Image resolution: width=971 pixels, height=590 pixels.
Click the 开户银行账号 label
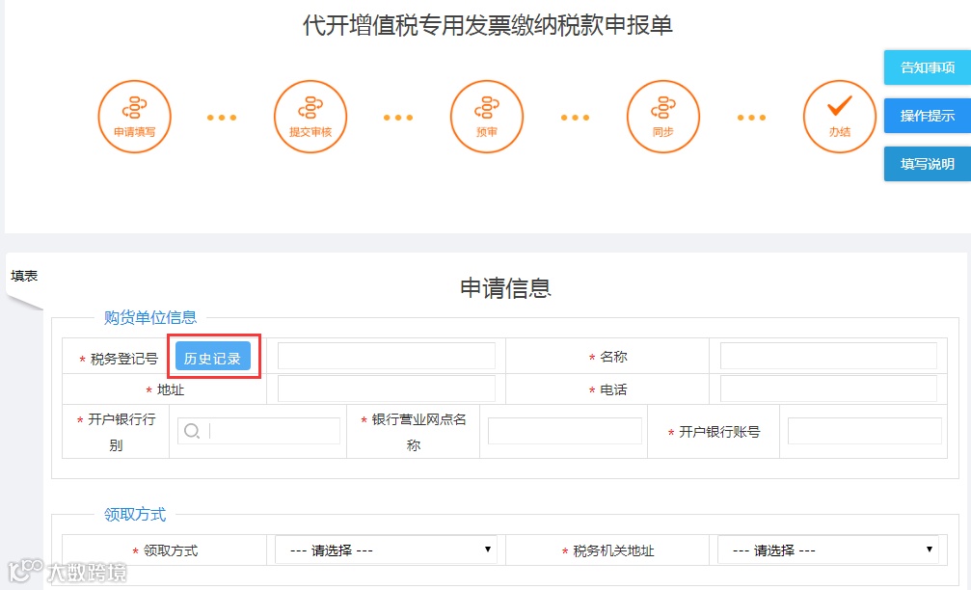click(719, 432)
